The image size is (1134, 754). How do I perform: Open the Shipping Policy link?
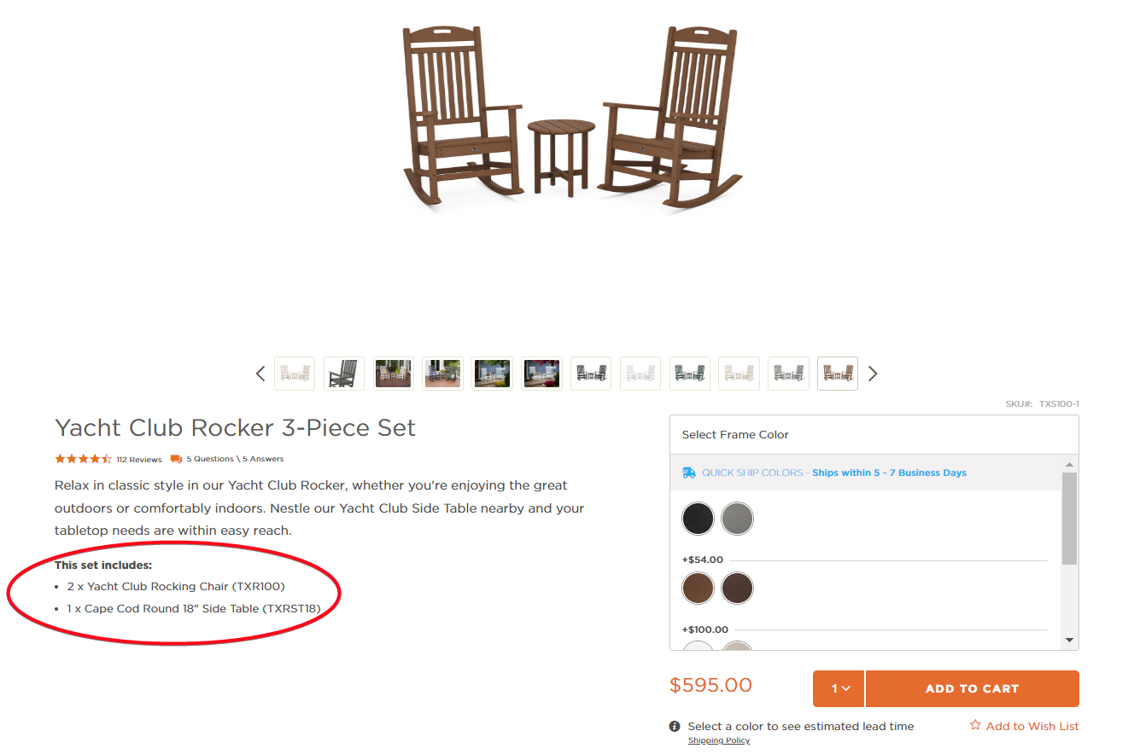click(718, 739)
